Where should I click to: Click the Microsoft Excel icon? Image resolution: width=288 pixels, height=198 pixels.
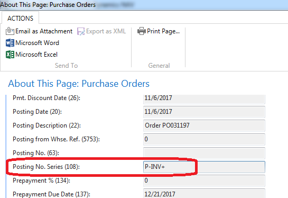[10, 55]
